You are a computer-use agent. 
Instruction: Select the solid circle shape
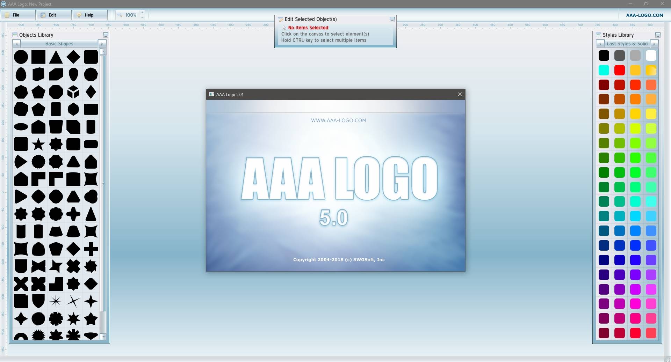point(21,57)
